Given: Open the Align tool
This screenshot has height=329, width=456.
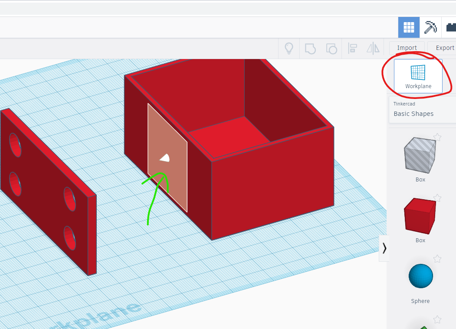Looking at the screenshot, I should coord(353,49).
